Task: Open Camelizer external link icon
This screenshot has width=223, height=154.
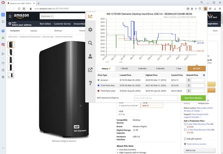Action: (90, 69)
